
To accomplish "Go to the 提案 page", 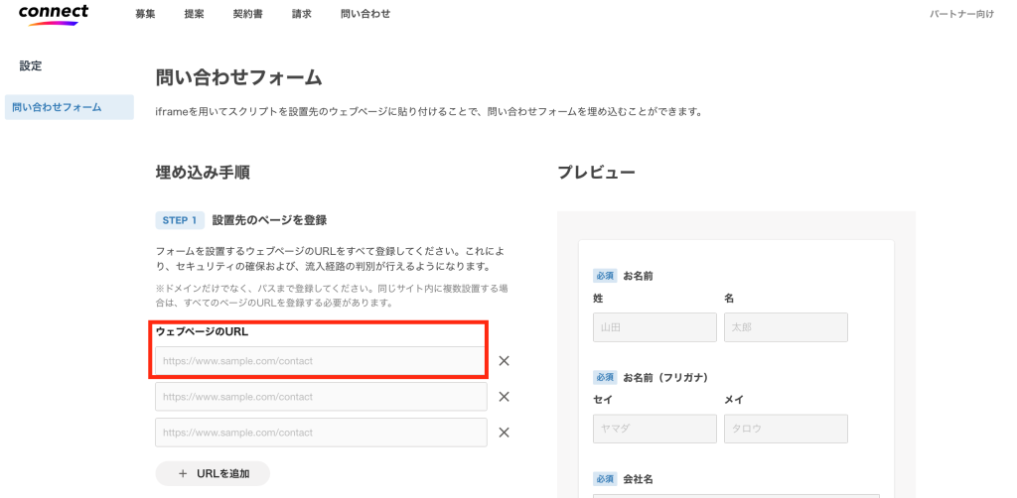I will [x=194, y=14].
